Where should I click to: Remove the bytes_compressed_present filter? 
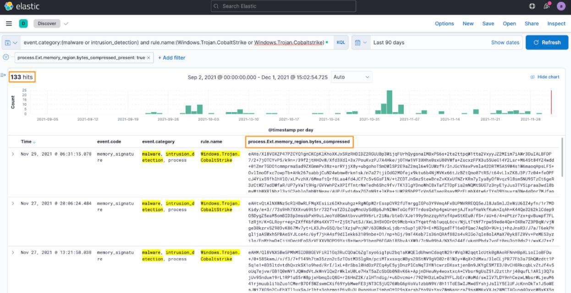click(149, 58)
